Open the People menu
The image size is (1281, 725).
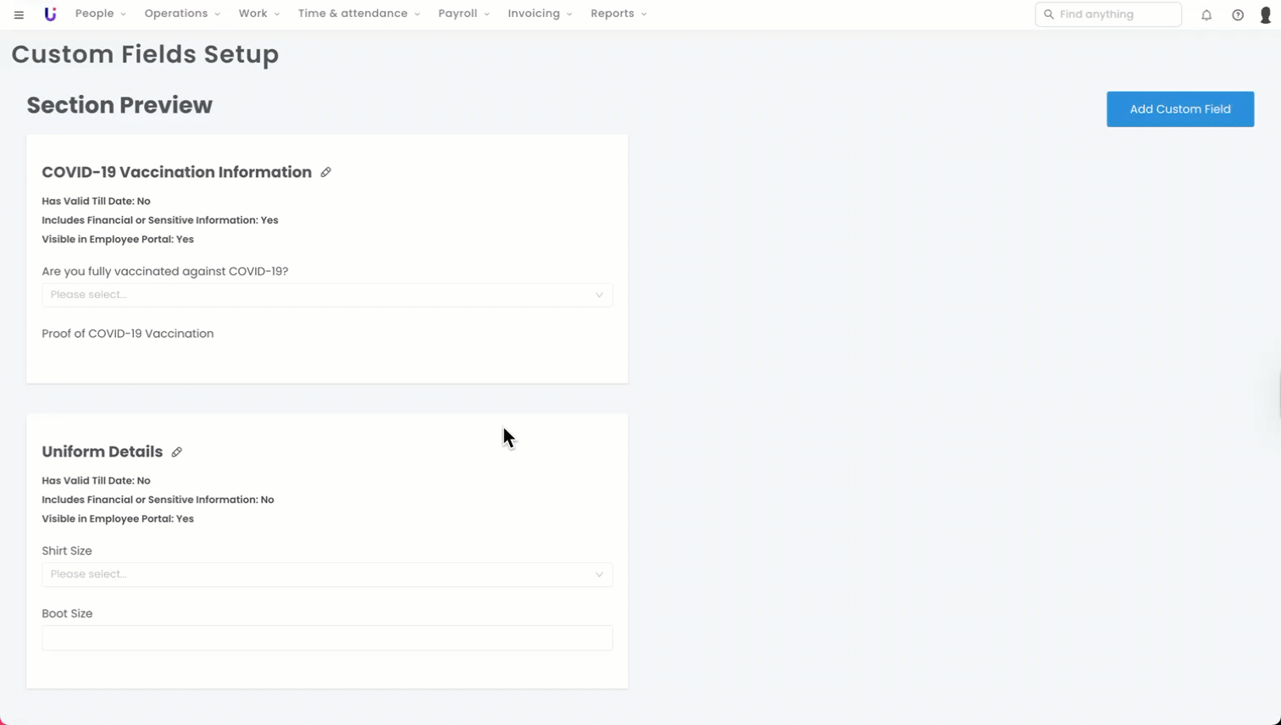[100, 14]
